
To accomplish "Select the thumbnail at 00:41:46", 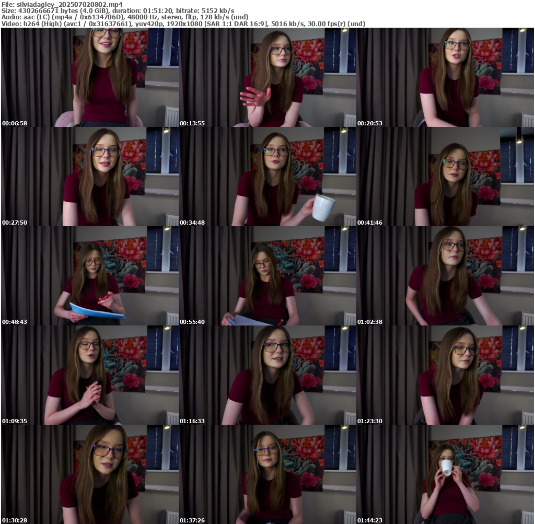I will (x=445, y=177).
